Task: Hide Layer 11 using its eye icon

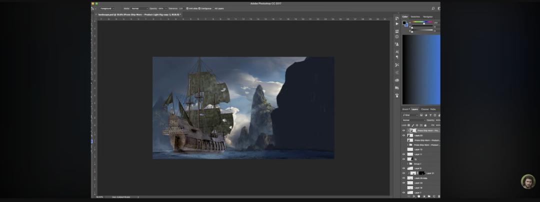Action: click(x=404, y=154)
